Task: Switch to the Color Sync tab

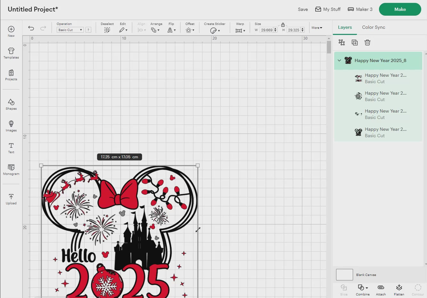Action: (x=374, y=27)
